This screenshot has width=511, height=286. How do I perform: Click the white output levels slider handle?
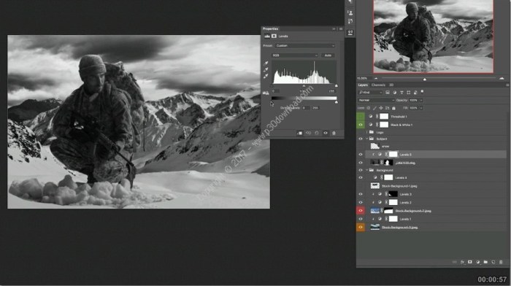(337, 102)
